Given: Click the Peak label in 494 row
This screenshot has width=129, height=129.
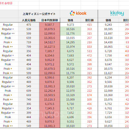Looking at the screenshot, I should pyautogui.click(x=8, y=64).
